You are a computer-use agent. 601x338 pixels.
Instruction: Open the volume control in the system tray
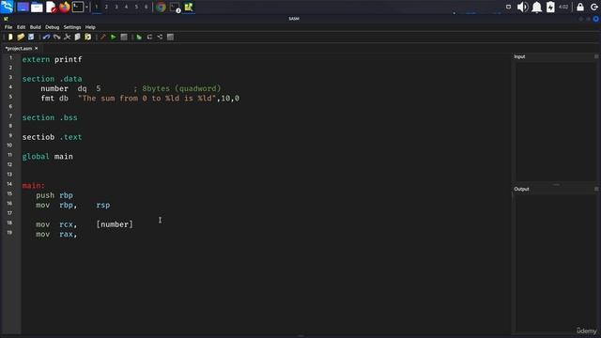pos(522,7)
